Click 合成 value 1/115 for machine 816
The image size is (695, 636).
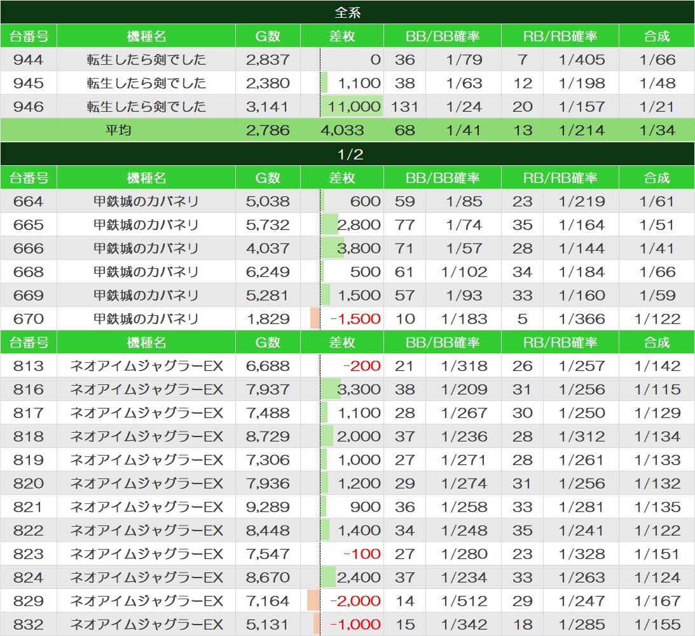(657, 389)
